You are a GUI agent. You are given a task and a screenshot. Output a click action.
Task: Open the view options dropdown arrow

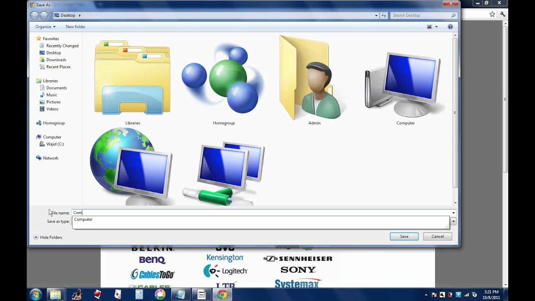click(436, 27)
